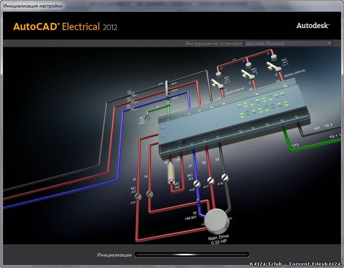The width and height of the screenshot is (344, 268).
Task: Click the Инициализация progress bar
Action: (192, 255)
